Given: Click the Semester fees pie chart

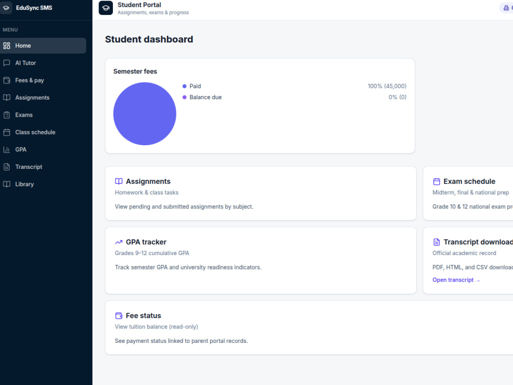Looking at the screenshot, I should click(145, 113).
